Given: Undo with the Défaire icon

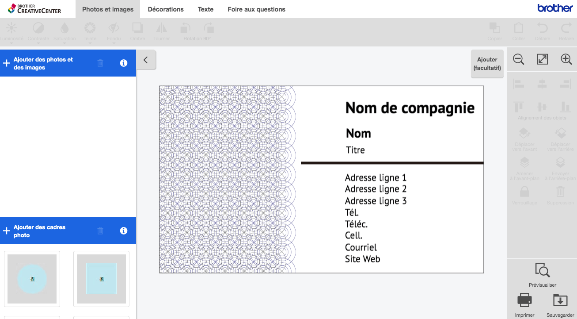Looking at the screenshot, I should [543, 28].
